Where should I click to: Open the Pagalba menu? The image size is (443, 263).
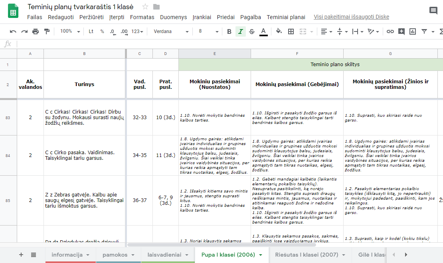(251, 17)
